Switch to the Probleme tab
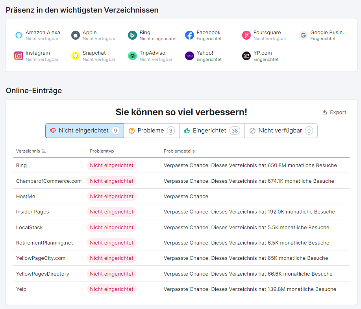 point(151,130)
